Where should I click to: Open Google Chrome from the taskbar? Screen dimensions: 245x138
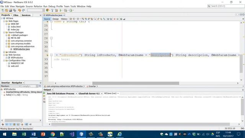click(x=53, y=134)
